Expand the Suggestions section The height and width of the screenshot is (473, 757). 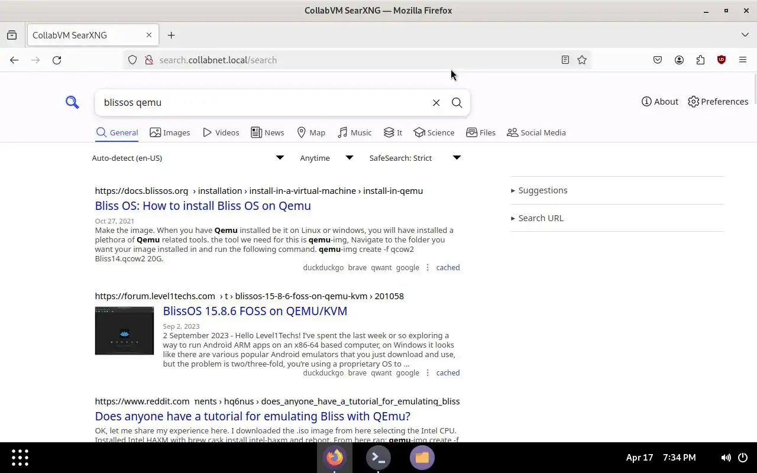539,190
